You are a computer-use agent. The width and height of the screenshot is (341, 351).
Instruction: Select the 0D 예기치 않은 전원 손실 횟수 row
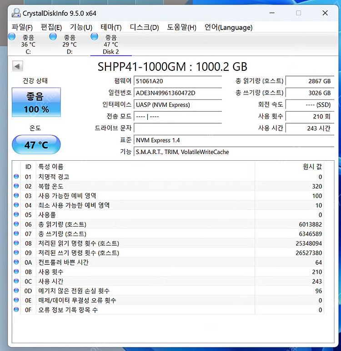(168, 291)
